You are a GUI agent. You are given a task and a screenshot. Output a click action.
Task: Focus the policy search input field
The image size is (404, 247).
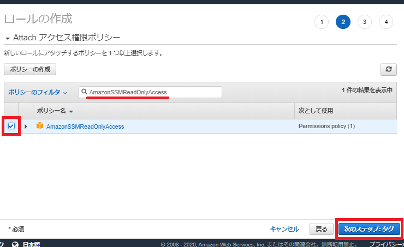point(150,92)
